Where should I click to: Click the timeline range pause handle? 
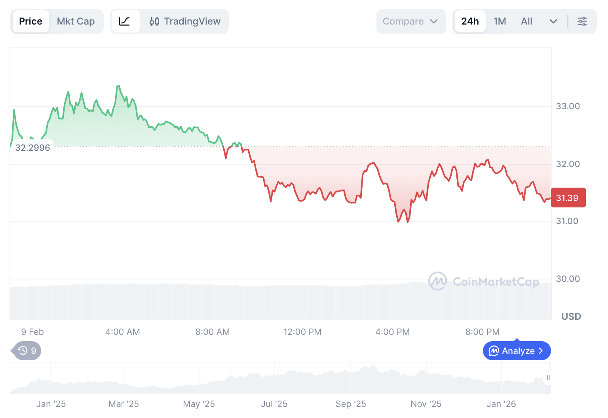coord(548,378)
